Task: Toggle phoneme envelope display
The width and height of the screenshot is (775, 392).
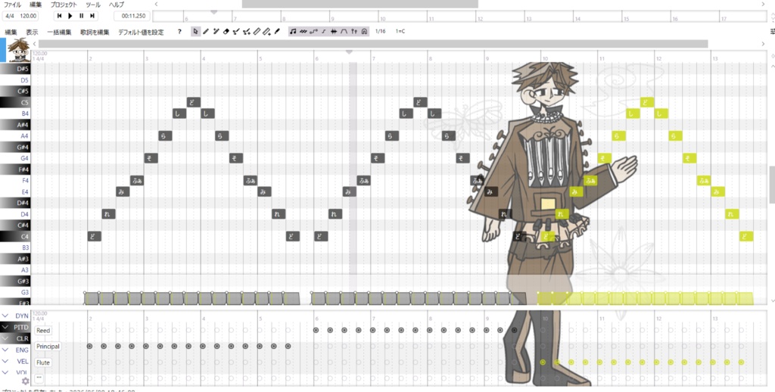Action: coord(344,32)
